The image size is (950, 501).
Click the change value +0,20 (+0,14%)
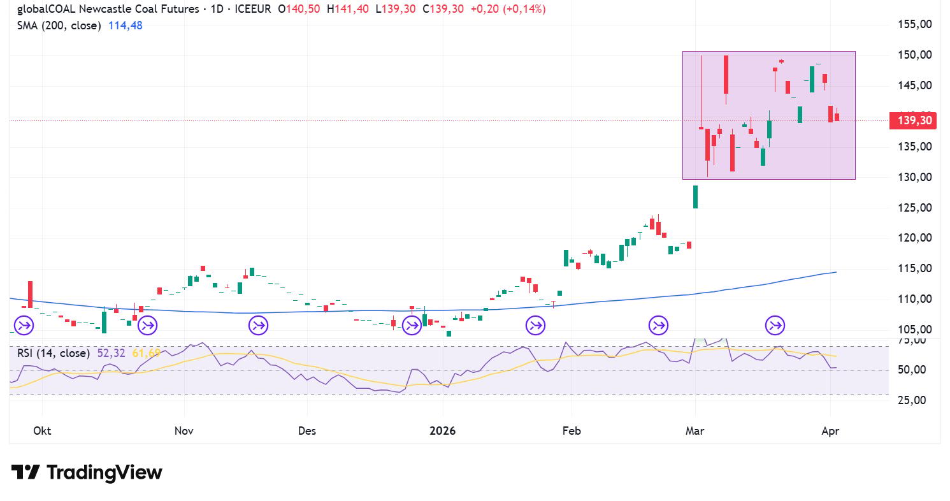click(x=508, y=10)
